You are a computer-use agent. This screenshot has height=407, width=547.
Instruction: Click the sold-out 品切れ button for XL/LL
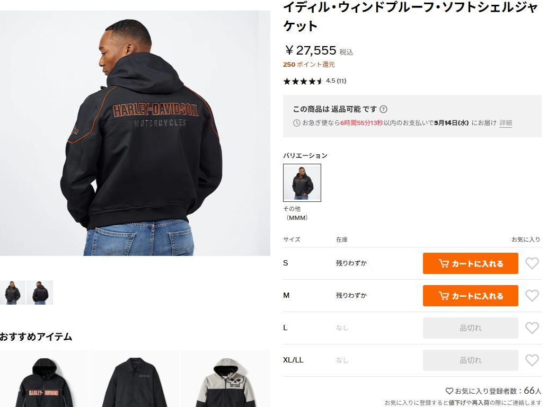470,360
